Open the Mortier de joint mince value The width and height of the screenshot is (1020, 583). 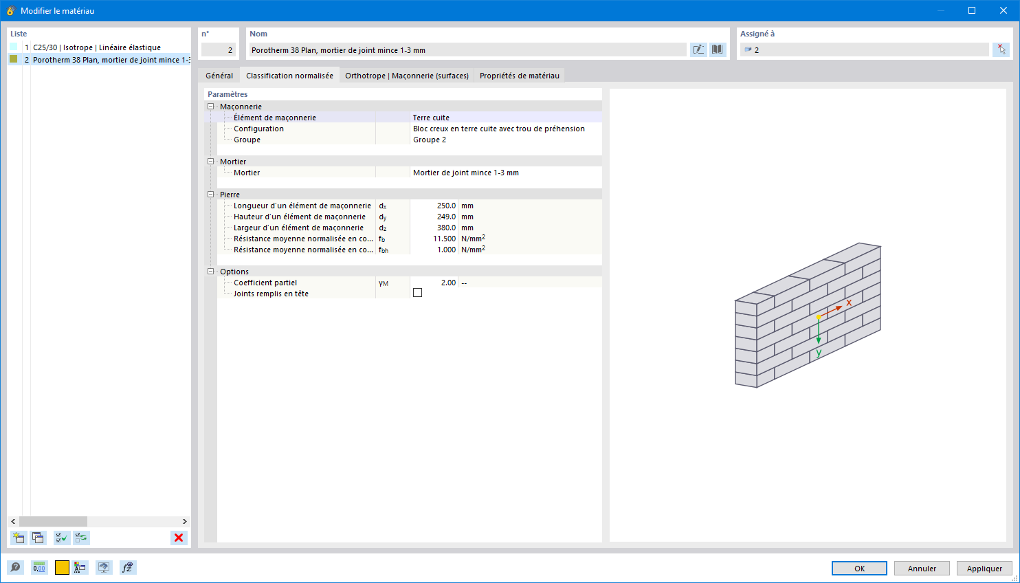[x=506, y=173]
